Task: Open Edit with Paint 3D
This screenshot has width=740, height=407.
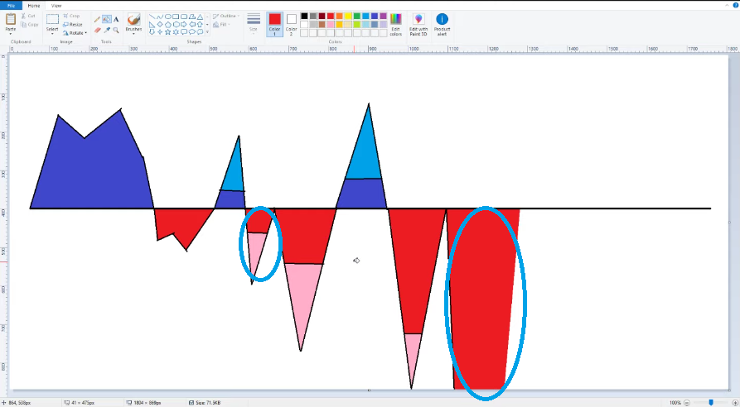Action: 418,25
